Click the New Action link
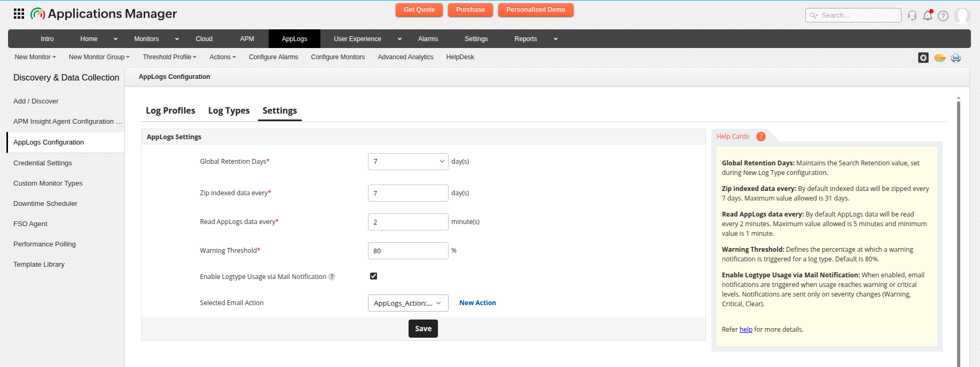980x367 pixels. (x=477, y=302)
